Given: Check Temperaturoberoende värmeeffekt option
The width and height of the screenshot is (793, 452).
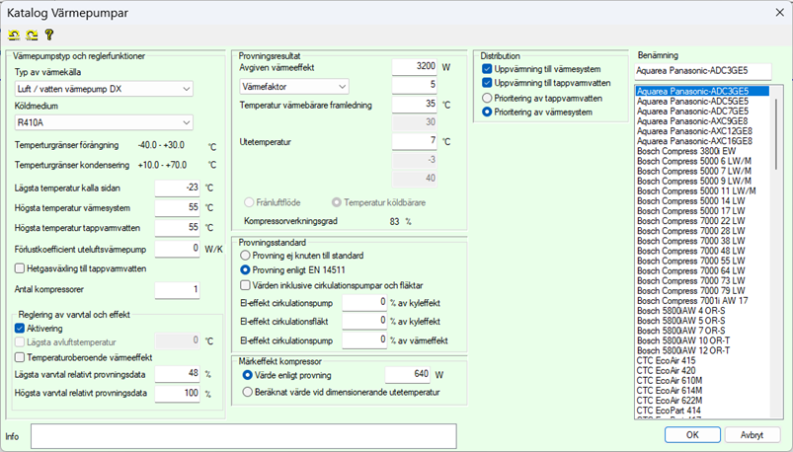Looking at the screenshot, I should [21, 356].
